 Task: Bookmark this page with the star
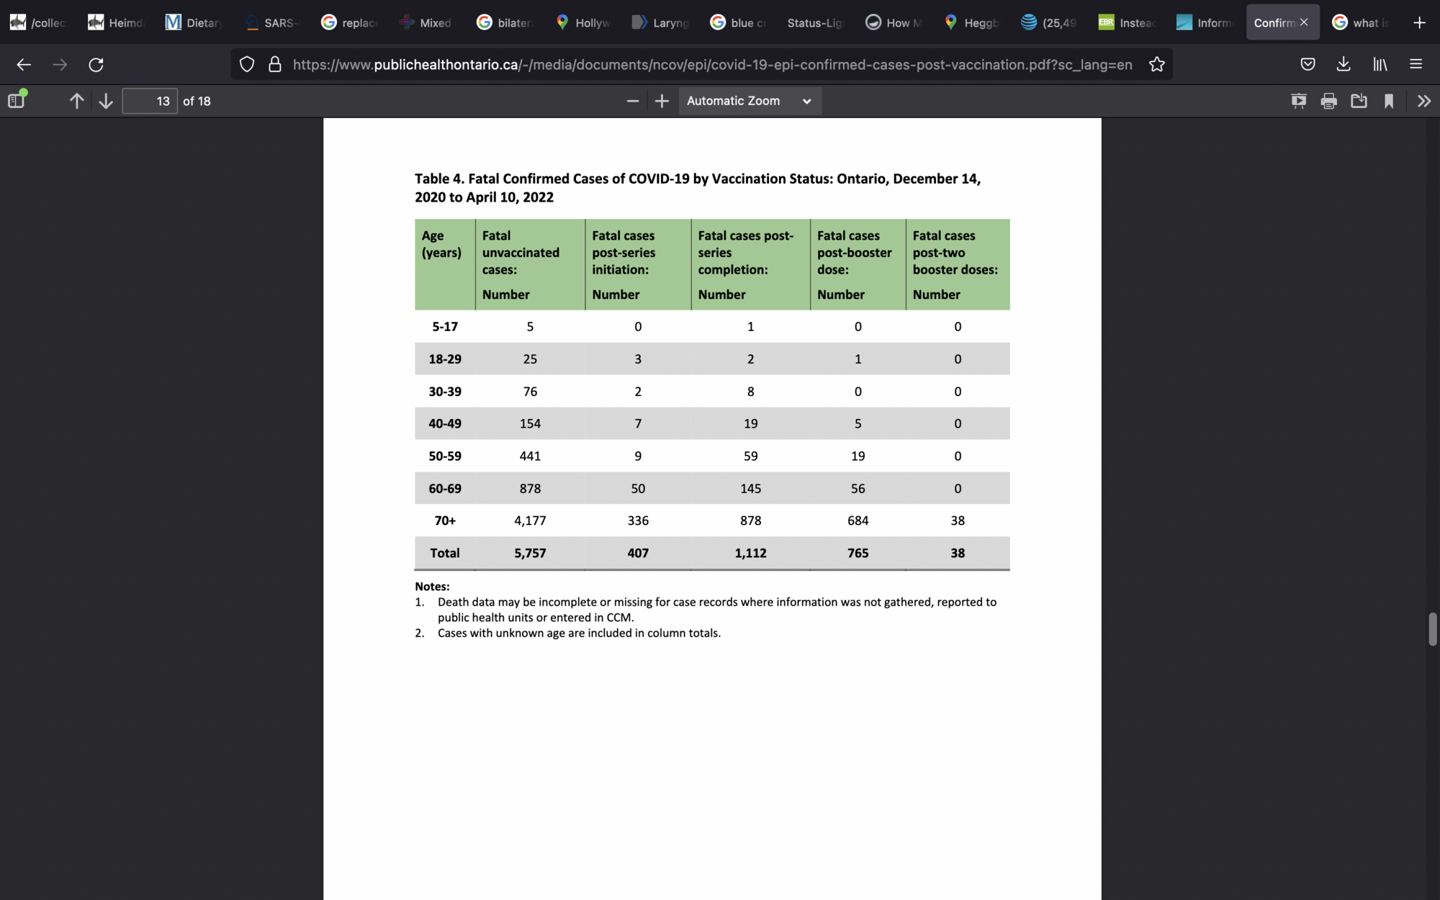click(1156, 64)
